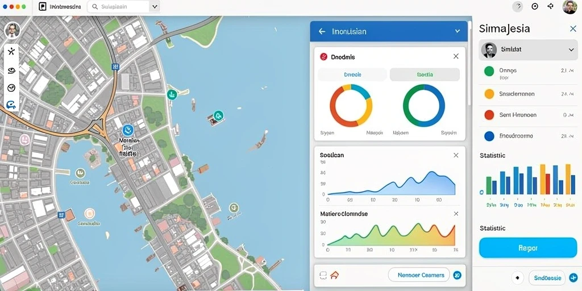
Task: Click the Nenncer Ceamers button
Action: (x=419, y=275)
